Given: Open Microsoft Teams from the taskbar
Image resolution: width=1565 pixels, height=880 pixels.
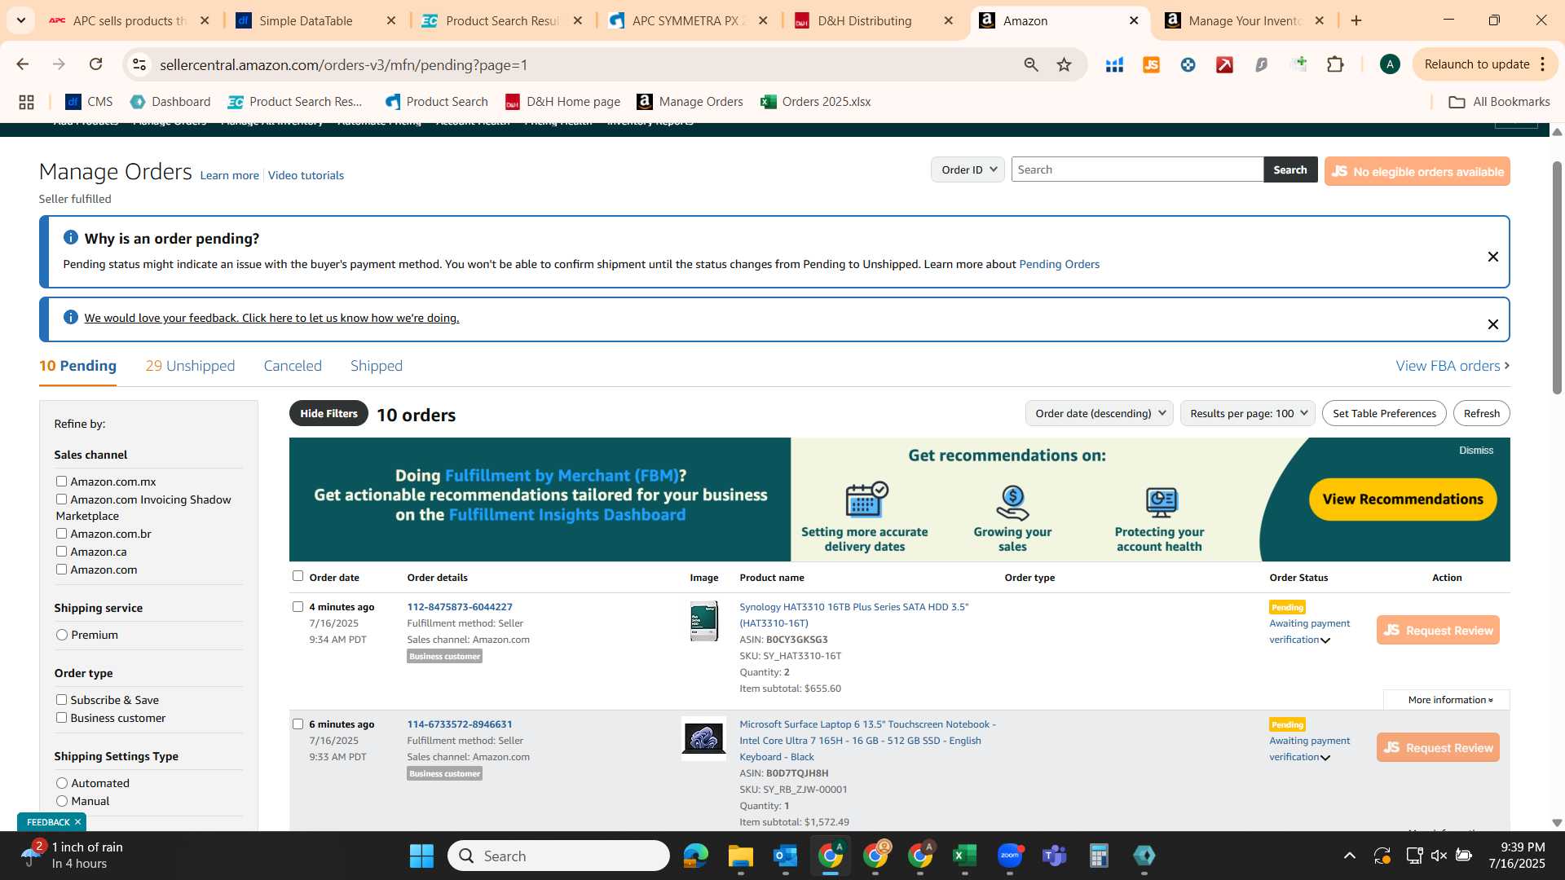Looking at the screenshot, I should (x=1055, y=856).
